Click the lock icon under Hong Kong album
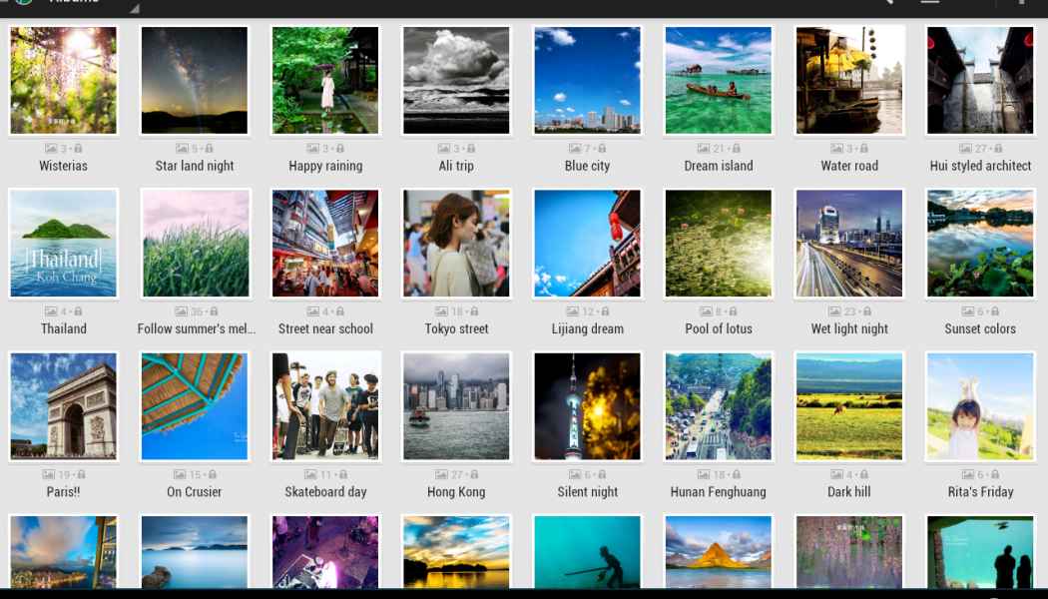The height and width of the screenshot is (599, 1048). 473,475
